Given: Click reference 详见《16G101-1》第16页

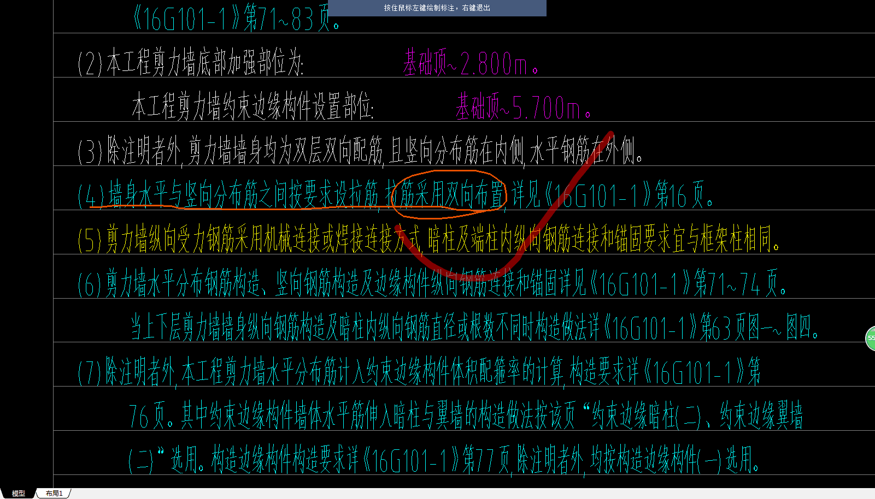Looking at the screenshot, I should [613, 195].
